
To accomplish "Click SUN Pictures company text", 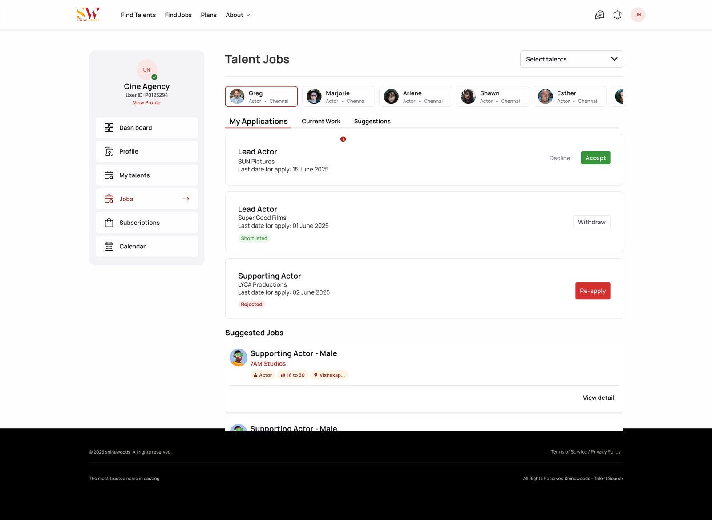I will 256,162.
